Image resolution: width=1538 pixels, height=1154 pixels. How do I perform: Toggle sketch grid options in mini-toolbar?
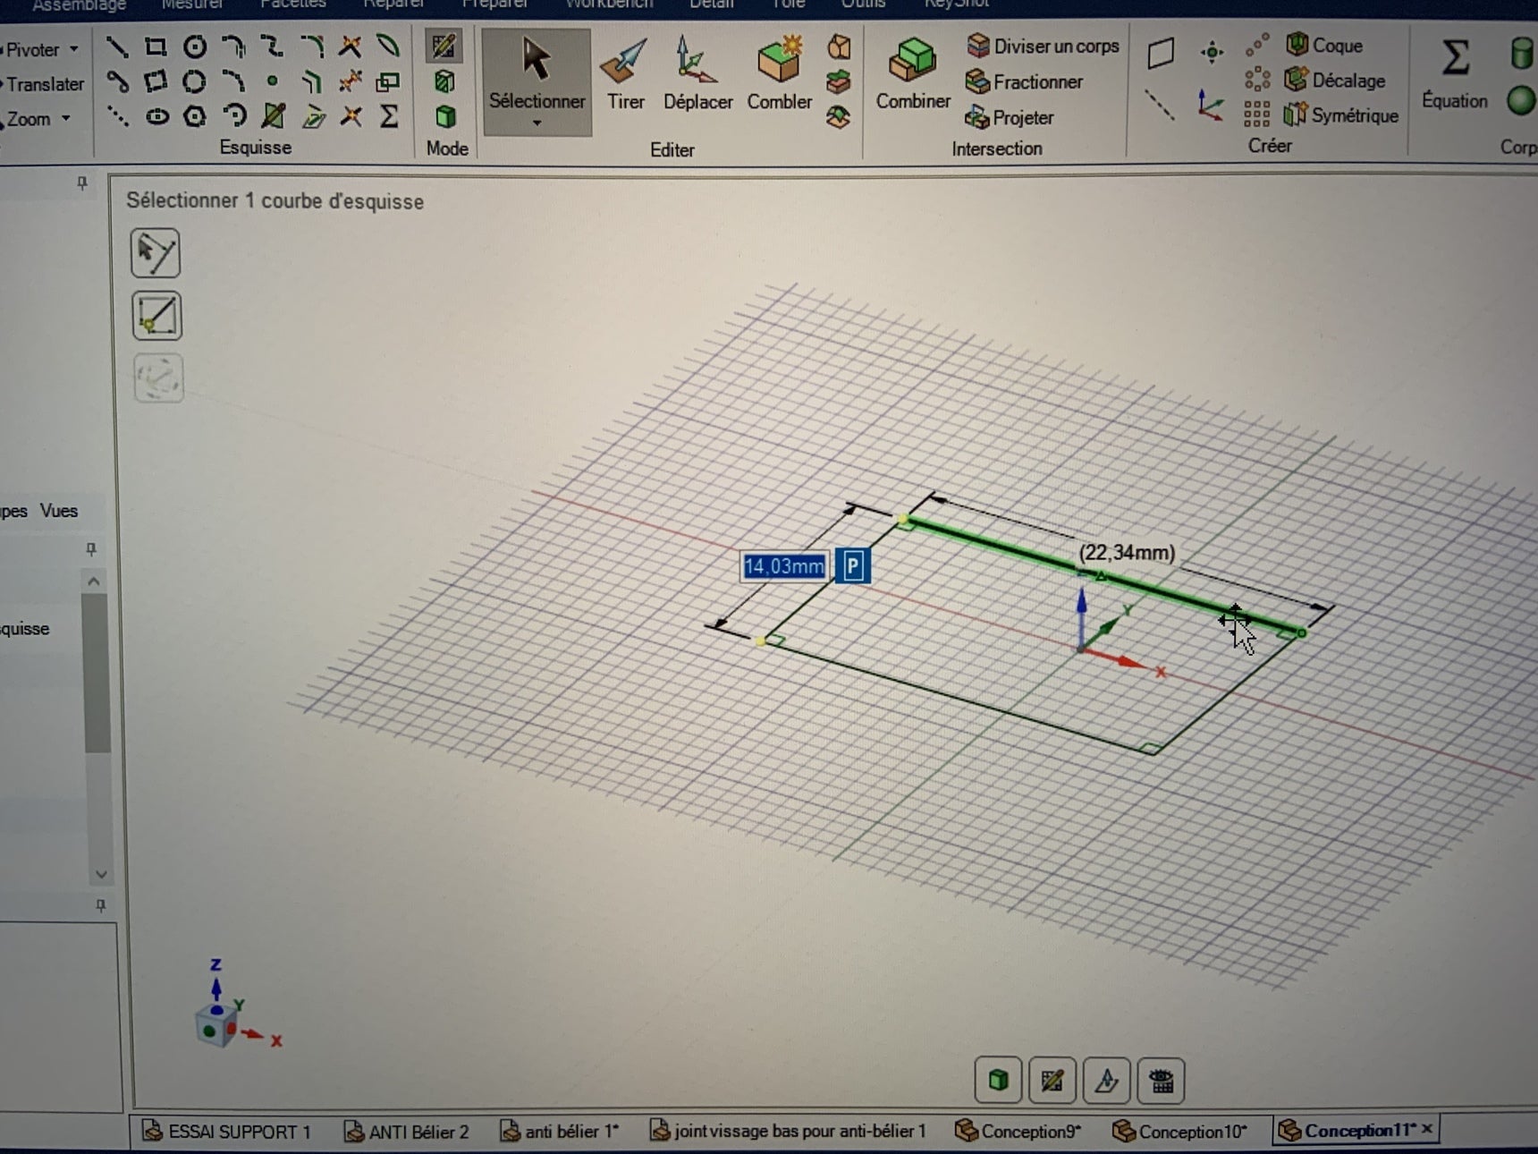click(x=1161, y=1081)
